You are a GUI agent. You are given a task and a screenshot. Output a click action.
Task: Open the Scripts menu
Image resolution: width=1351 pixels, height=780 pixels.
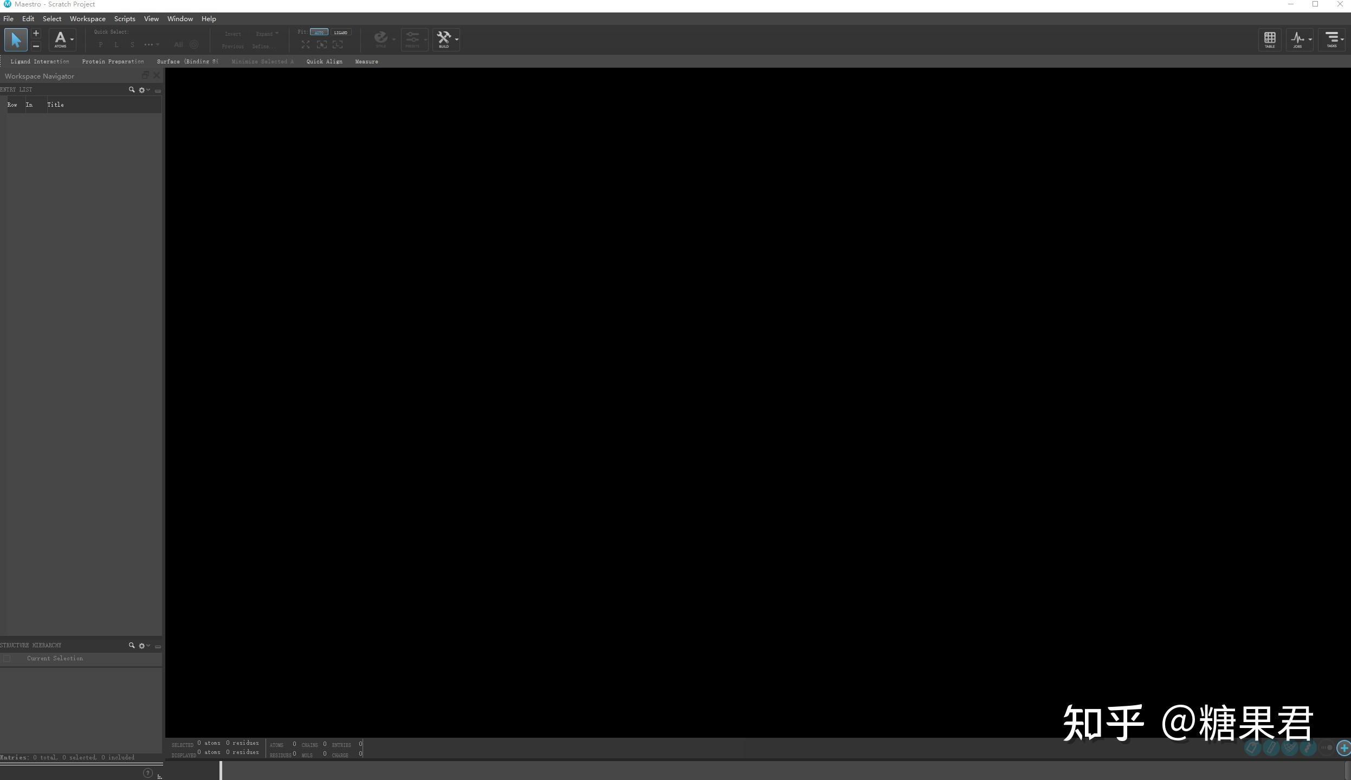pos(125,19)
